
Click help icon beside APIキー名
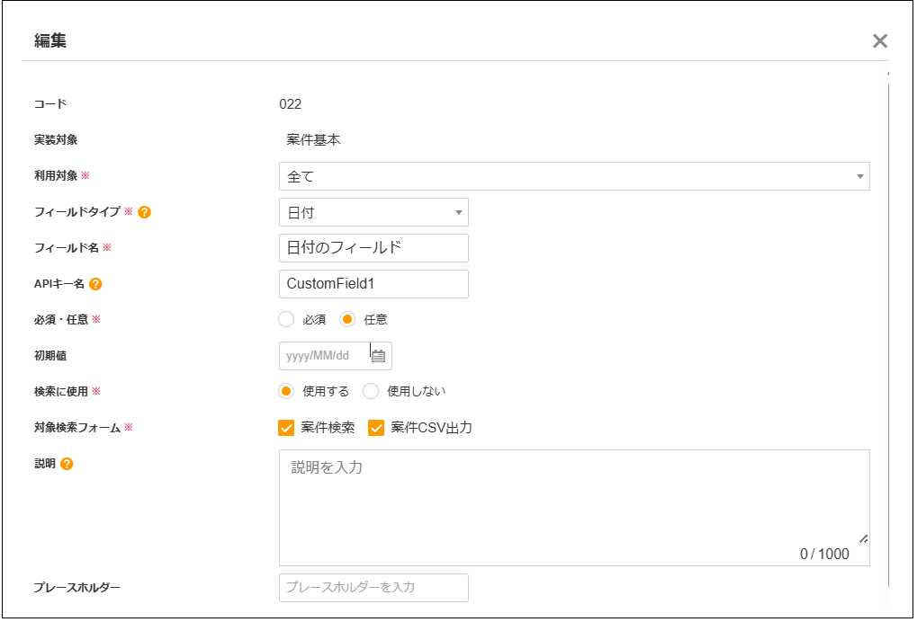pos(95,284)
